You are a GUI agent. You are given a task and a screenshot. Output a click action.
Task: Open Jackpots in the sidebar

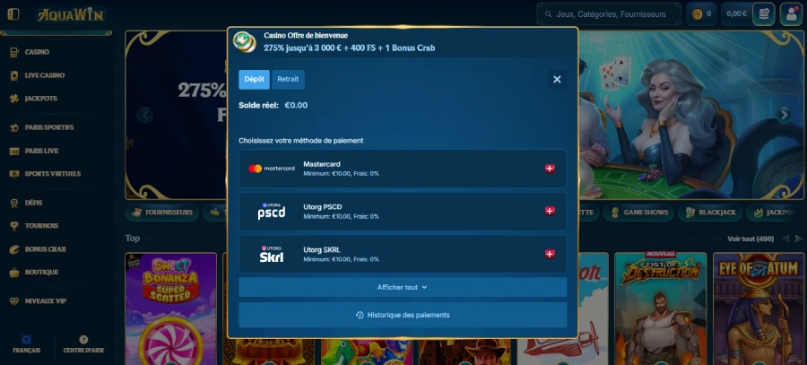[x=40, y=98]
